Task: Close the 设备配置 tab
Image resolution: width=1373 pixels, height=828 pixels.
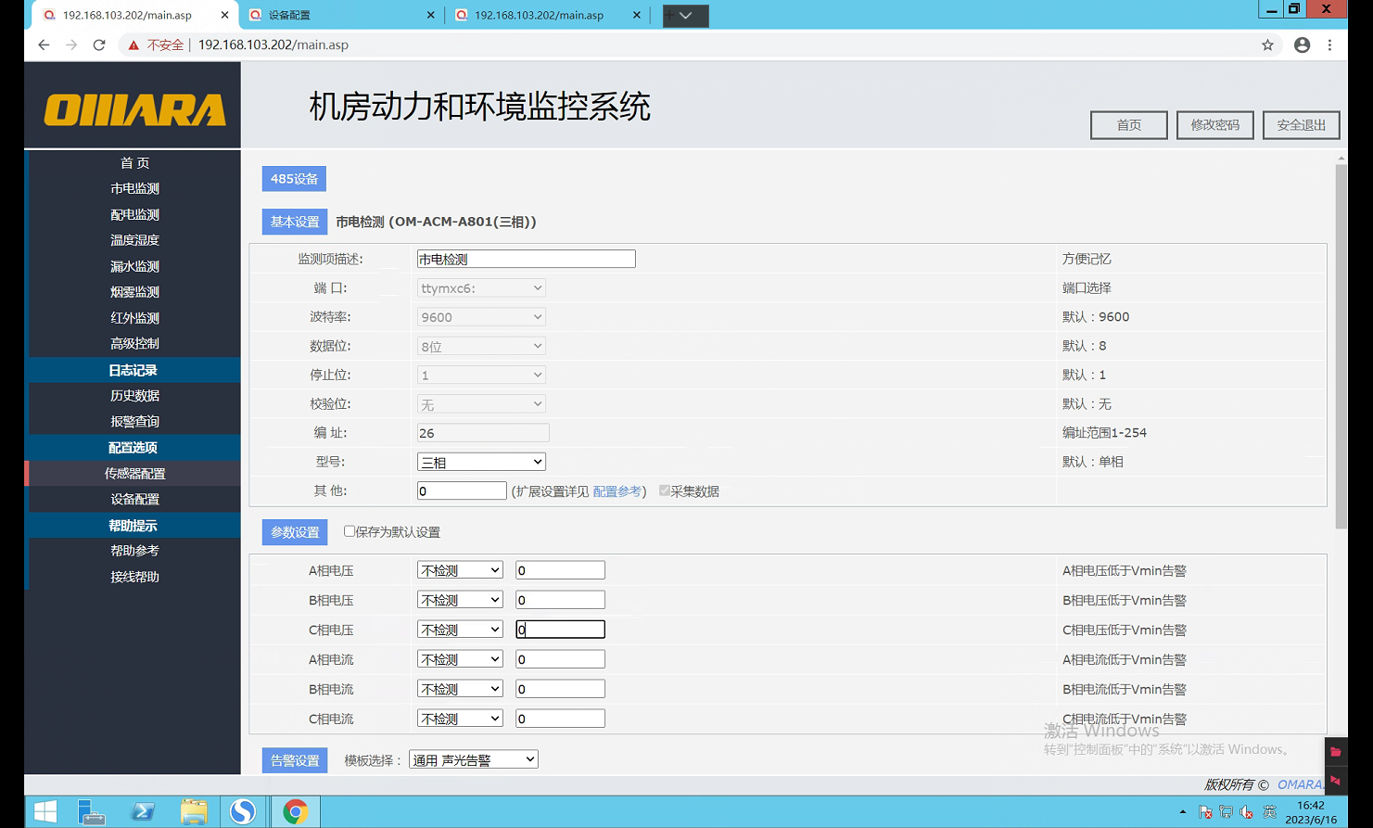Action: tap(430, 15)
